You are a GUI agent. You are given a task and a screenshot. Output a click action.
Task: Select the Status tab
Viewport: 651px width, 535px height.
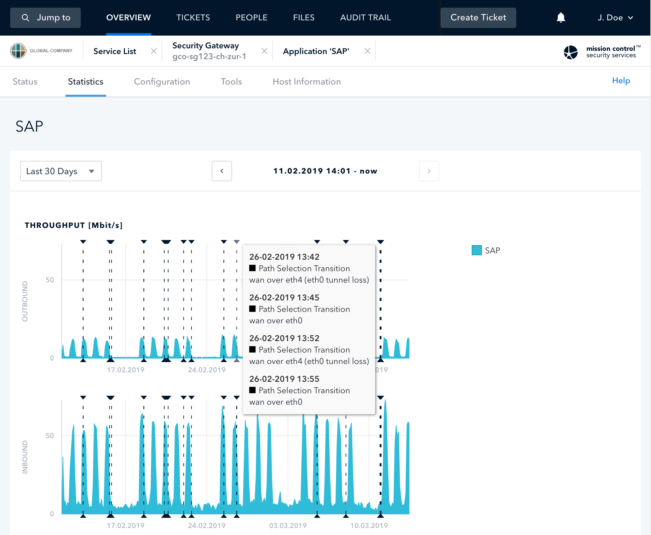[x=25, y=82]
